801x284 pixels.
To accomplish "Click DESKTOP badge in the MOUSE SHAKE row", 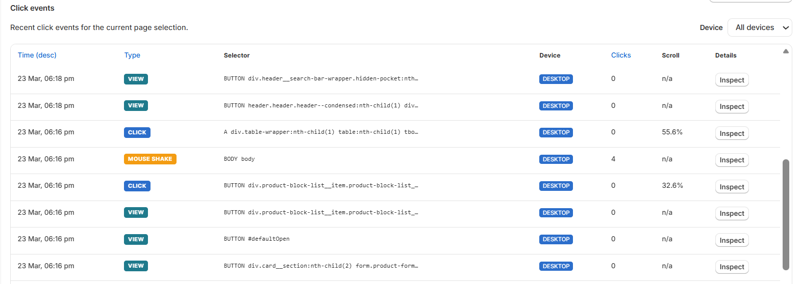I will click(x=556, y=159).
